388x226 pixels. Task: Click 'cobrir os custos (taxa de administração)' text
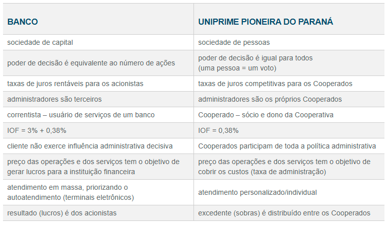point(262,172)
